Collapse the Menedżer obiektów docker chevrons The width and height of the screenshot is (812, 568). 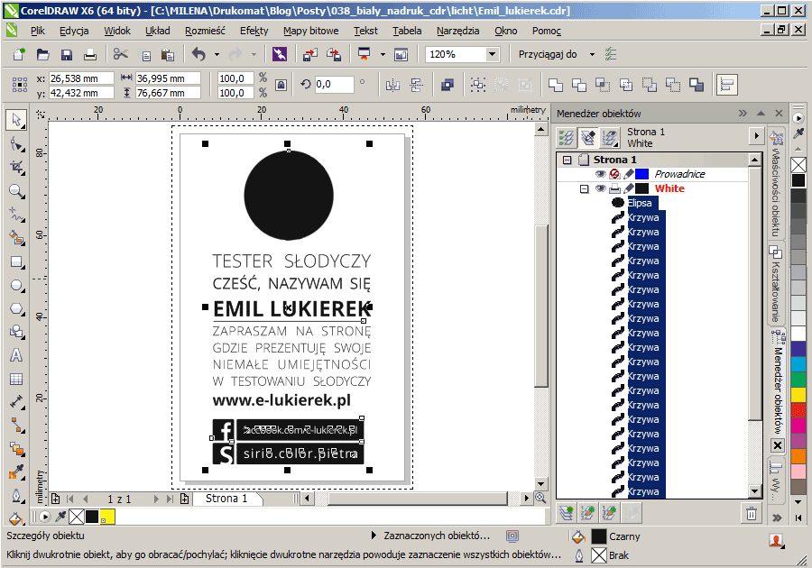(x=743, y=114)
